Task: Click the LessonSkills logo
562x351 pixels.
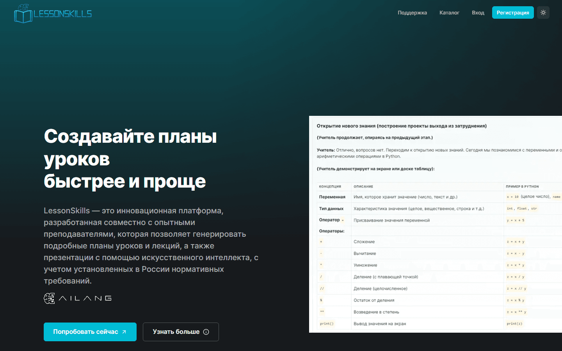Action: 53,14
